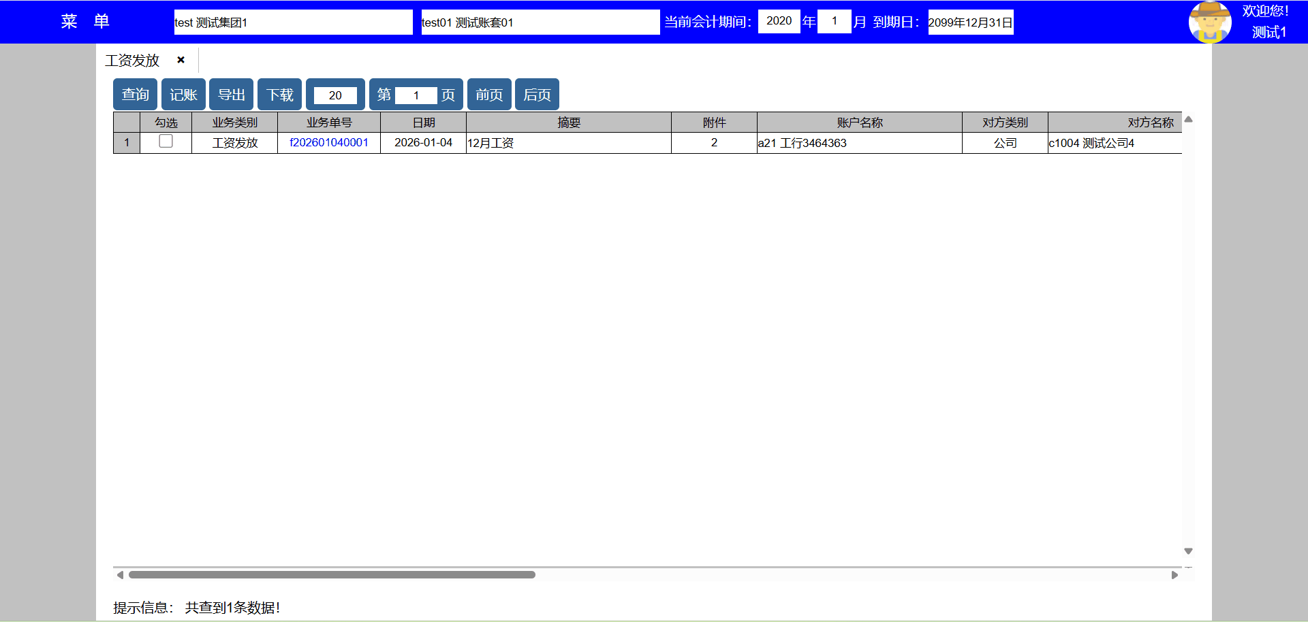Screen dimensions: 1308x622
Task: Open business number f202601040001 link
Action: coord(328,142)
